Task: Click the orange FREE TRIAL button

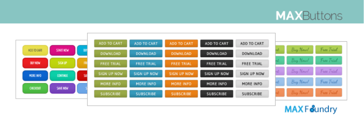Action: (x=181, y=64)
